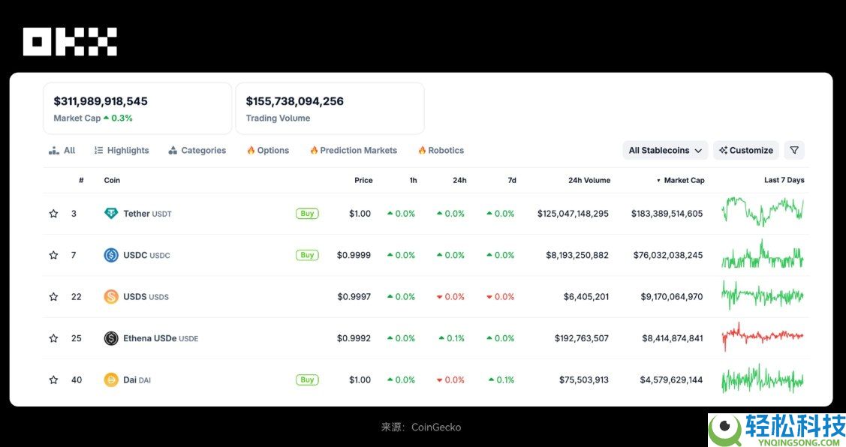This screenshot has width=846, height=447.
Task: Open Customize with the sparkle icon
Action: [746, 150]
